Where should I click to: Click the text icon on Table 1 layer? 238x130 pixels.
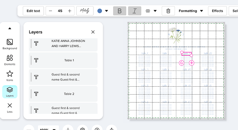point(36,61)
